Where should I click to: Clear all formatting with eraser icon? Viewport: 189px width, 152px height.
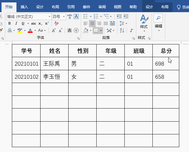[x=56, y=23]
